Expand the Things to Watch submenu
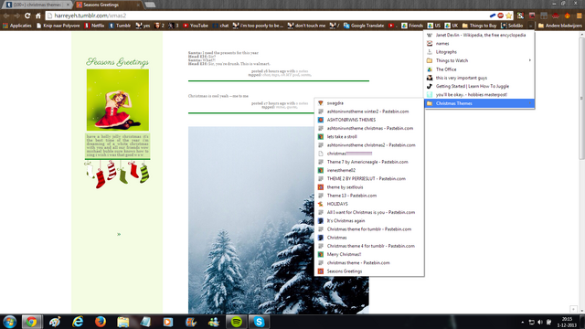Viewport: 585px width, 329px height. (479, 60)
